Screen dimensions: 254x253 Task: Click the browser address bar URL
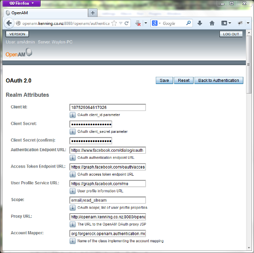tap(66, 23)
